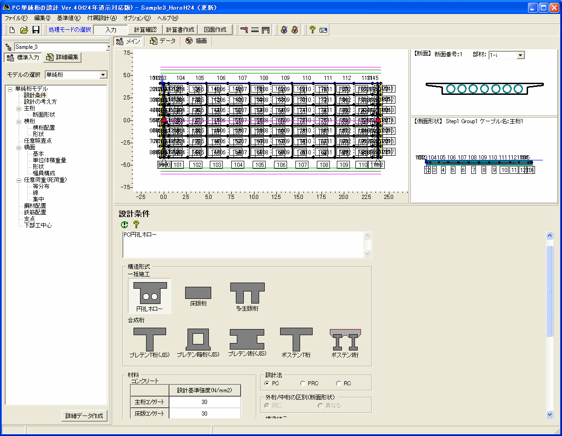Click the PC円孔ホロー comment text box
Screen dimensions: 562x436
243,244
